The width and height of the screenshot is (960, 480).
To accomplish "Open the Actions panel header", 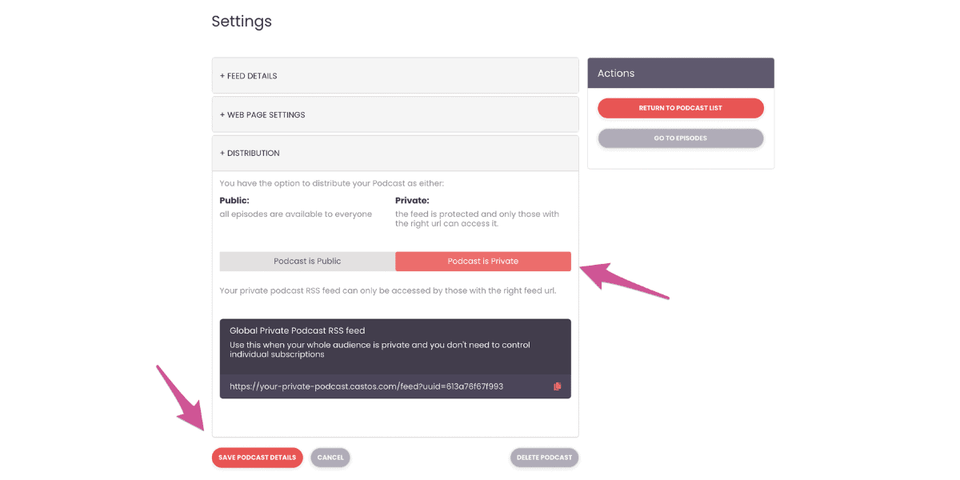I will pyautogui.click(x=681, y=73).
